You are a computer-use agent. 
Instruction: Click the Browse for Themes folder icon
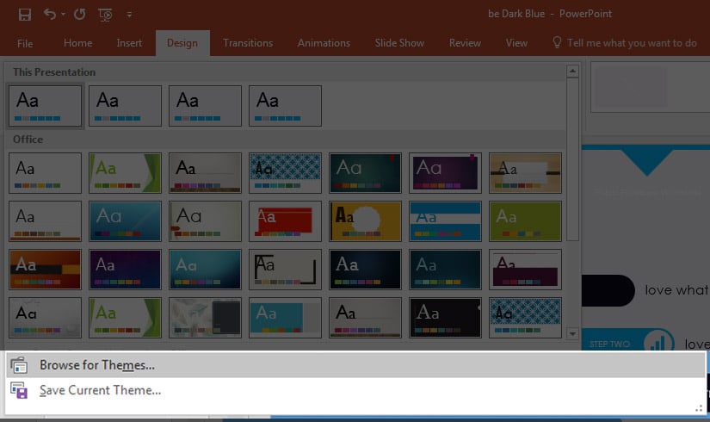click(x=19, y=365)
